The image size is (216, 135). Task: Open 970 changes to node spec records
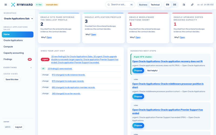pyautogui.click(x=68, y=81)
